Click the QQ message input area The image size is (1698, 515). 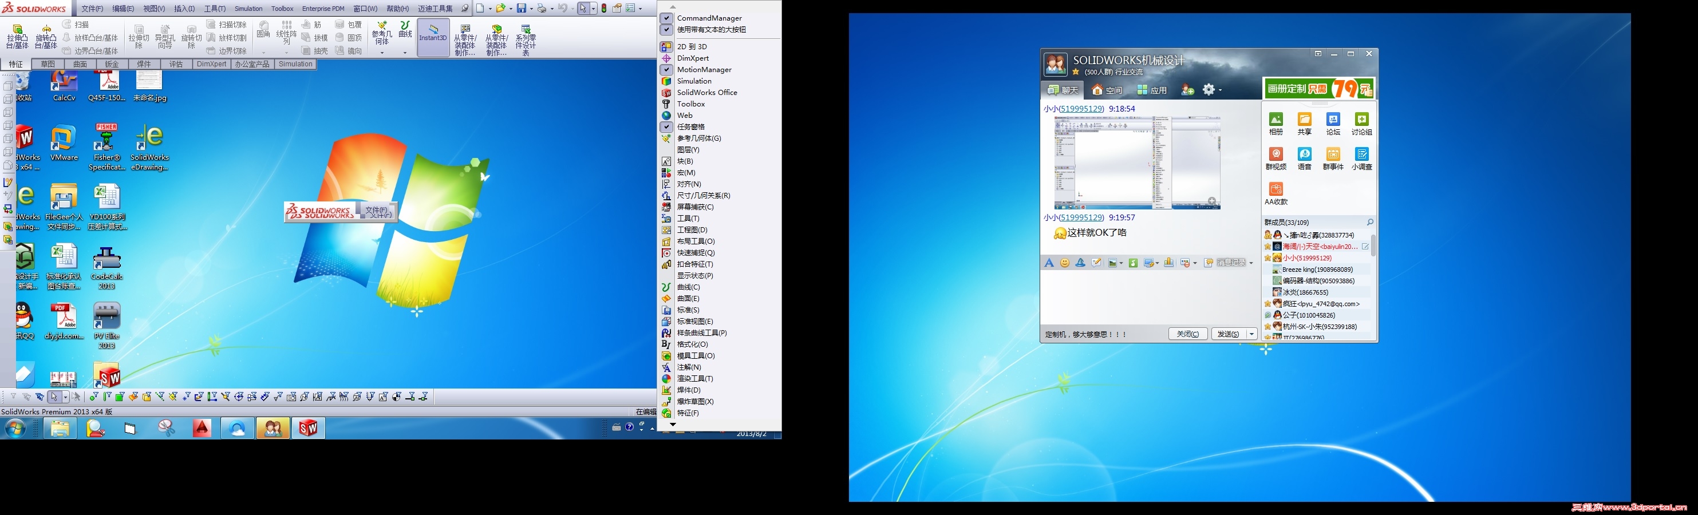(x=1150, y=298)
